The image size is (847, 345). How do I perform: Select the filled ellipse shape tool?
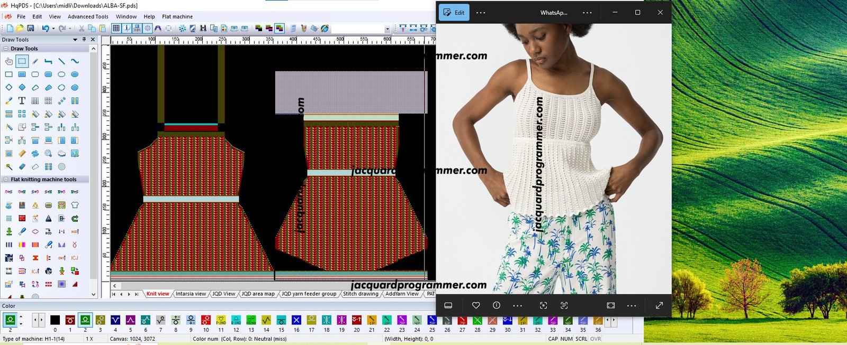point(75,74)
